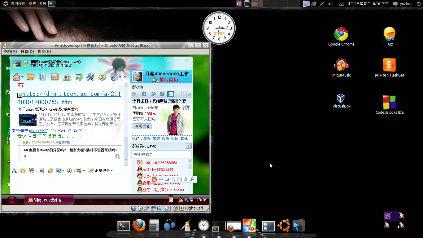
Task: Click the 娱乐 hot category link
Action: point(165,139)
